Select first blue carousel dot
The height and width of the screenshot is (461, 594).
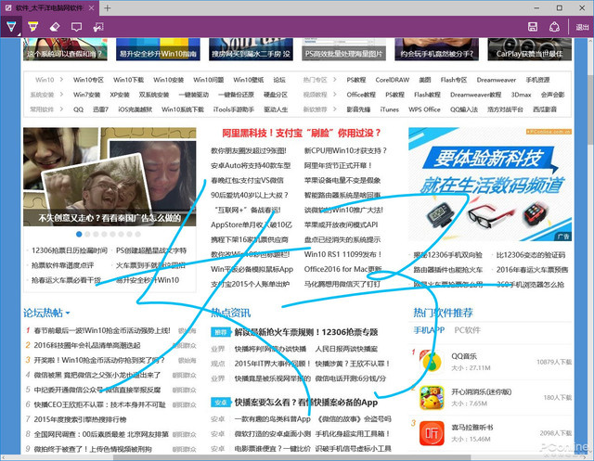pyautogui.click(x=79, y=235)
